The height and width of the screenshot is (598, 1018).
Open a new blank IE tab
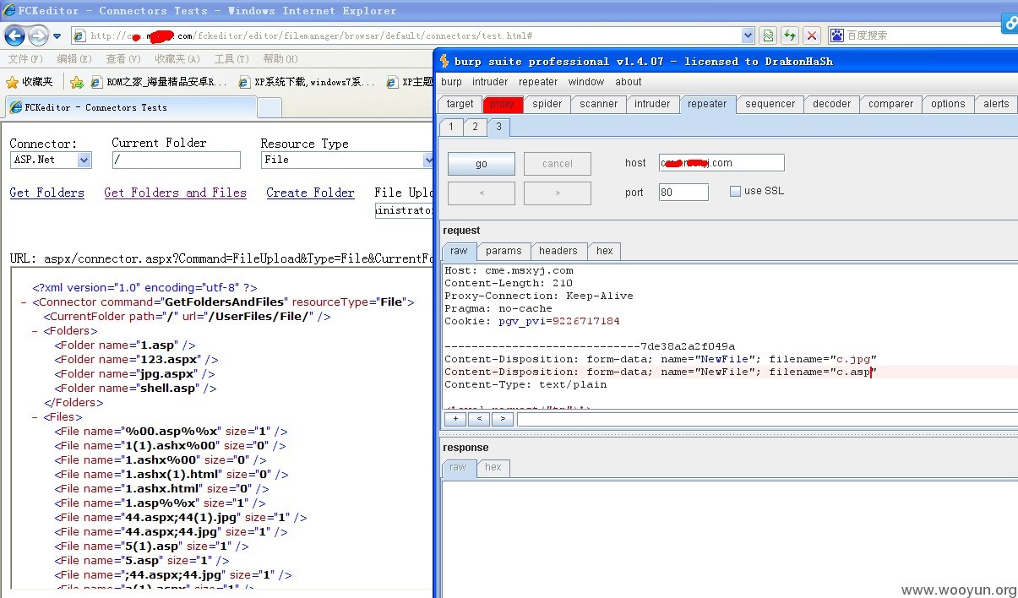pos(269,107)
